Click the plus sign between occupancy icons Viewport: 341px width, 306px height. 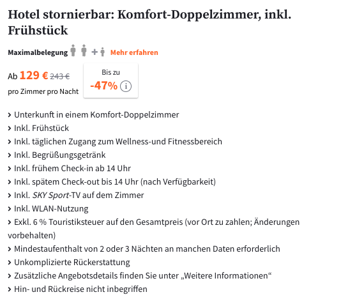(x=95, y=52)
